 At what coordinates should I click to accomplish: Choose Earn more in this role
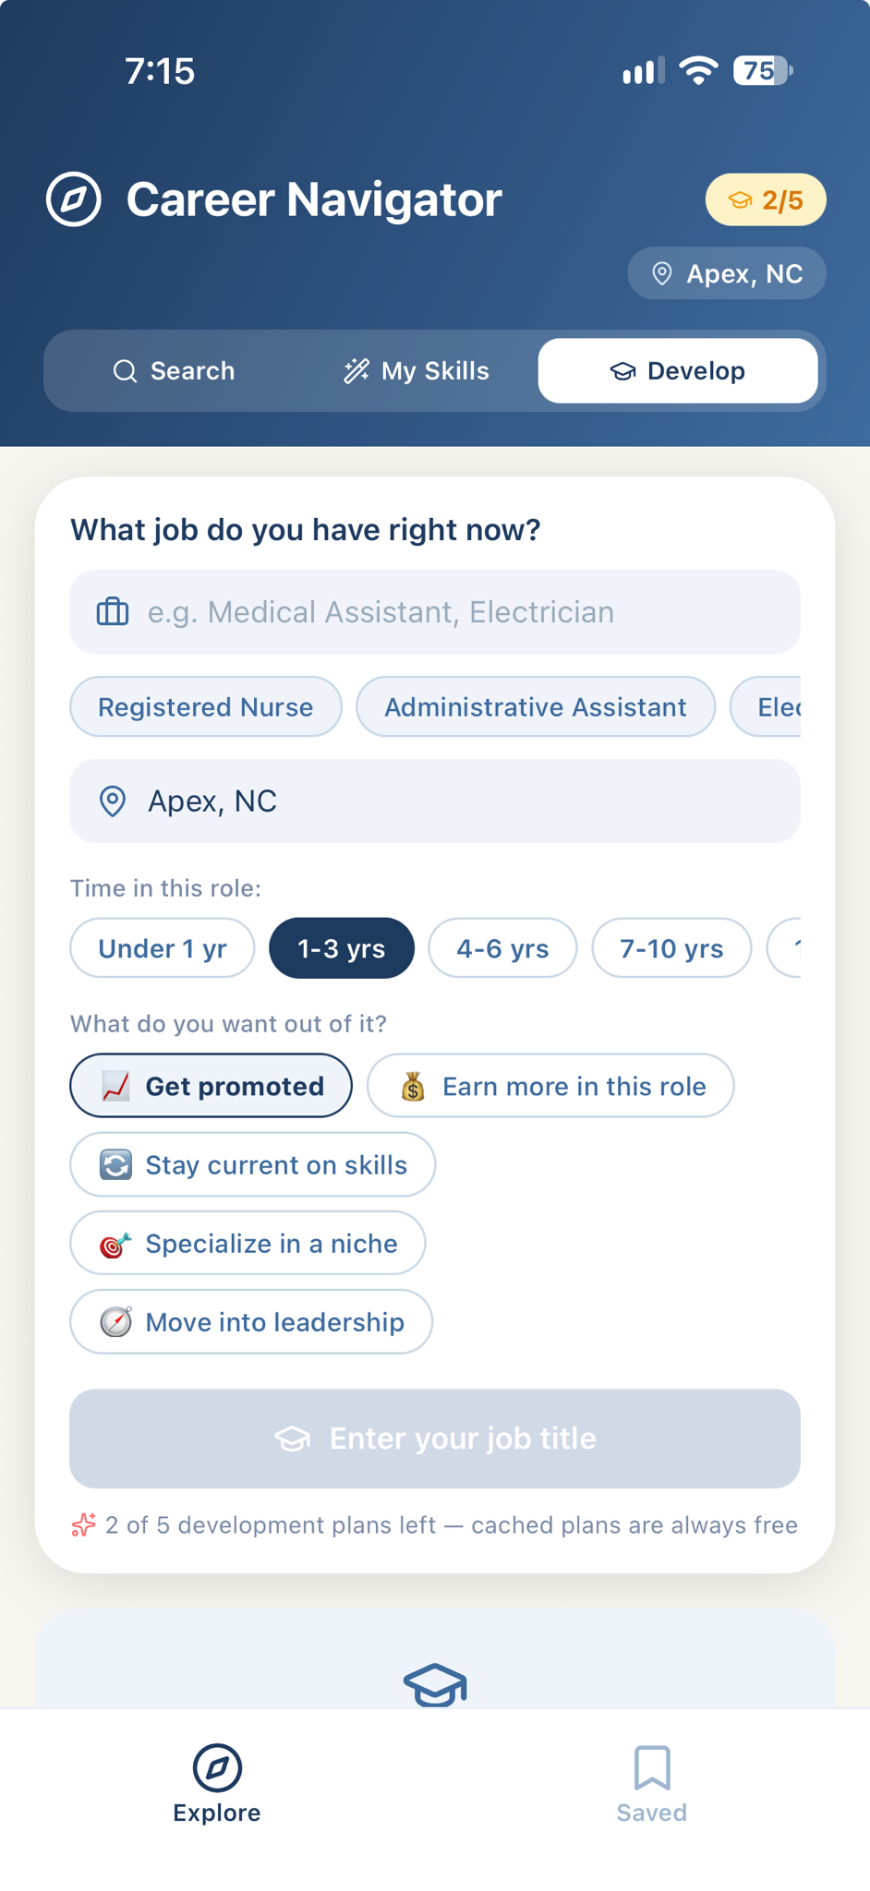click(x=550, y=1086)
